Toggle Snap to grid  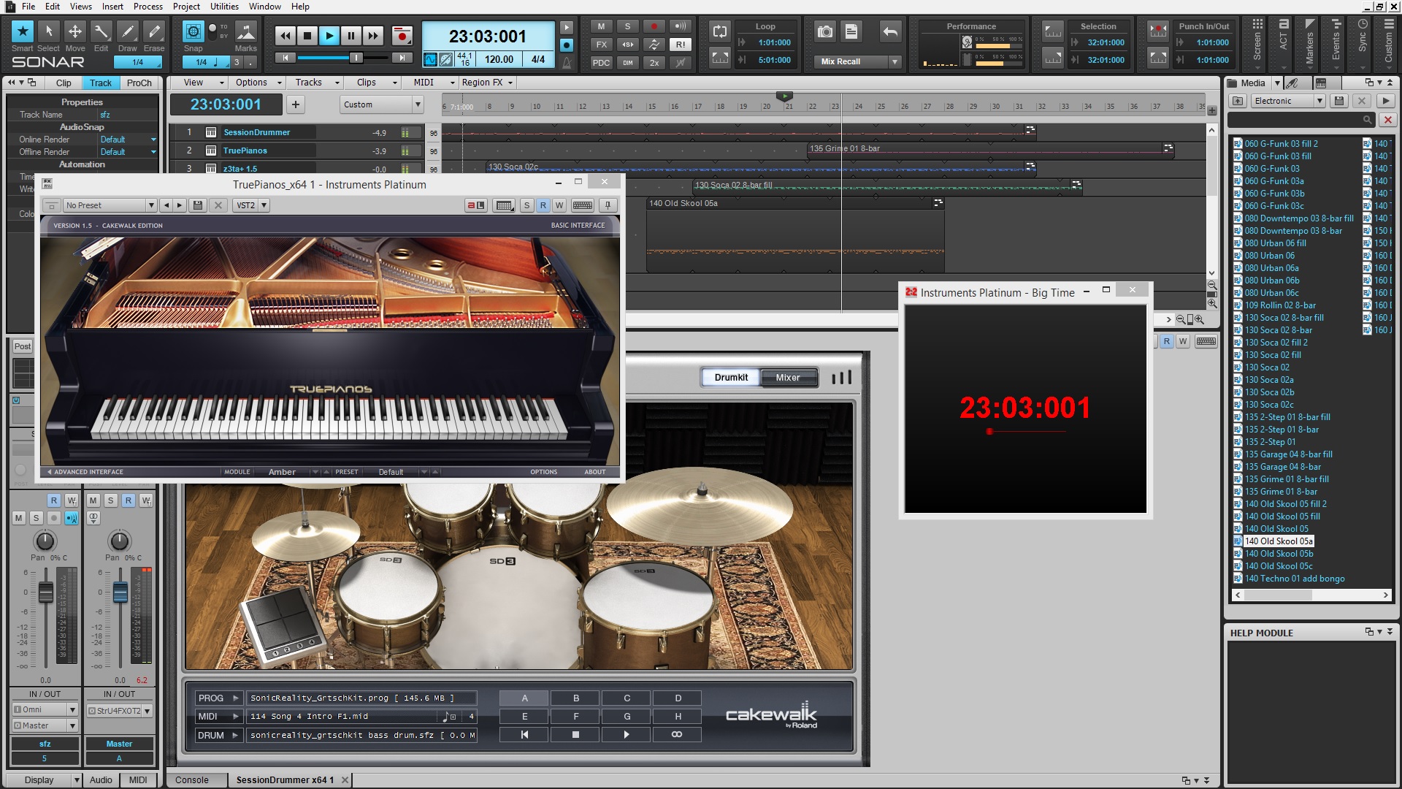tap(192, 33)
